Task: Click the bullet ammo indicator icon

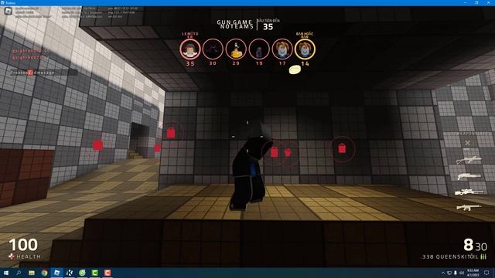Action: (483, 257)
